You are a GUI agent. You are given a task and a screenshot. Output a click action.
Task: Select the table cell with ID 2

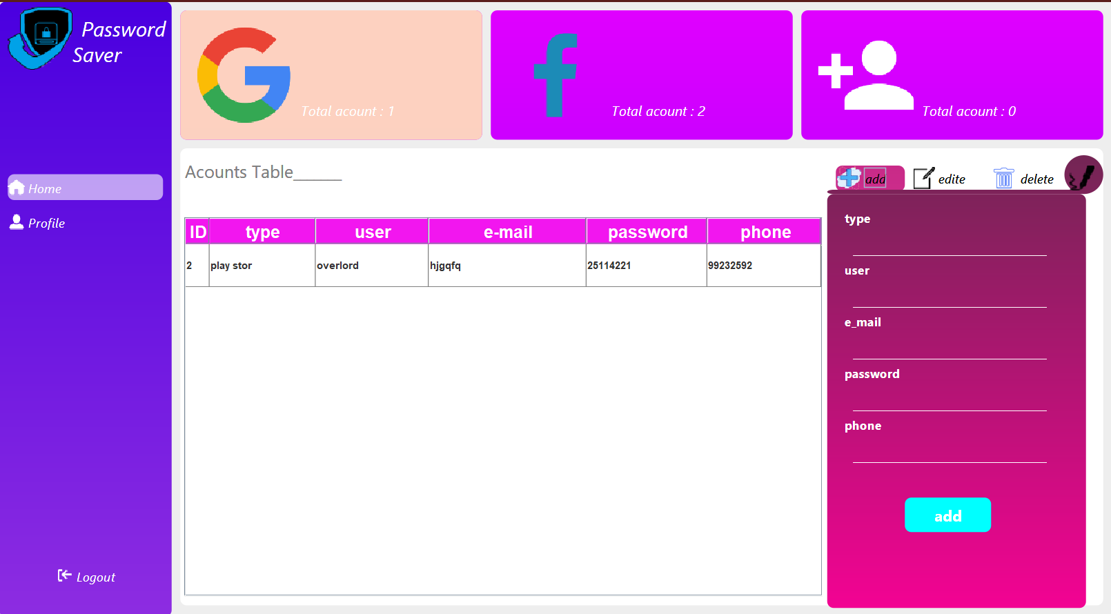(x=197, y=266)
